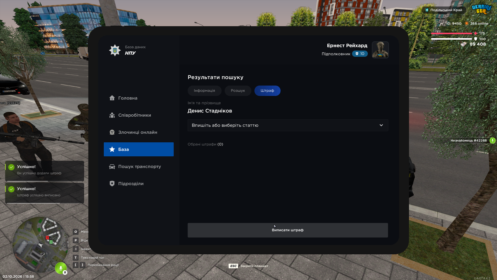The width and height of the screenshot is (497, 280).
Task: Click the star icon in База item
Action: [x=112, y=149]
